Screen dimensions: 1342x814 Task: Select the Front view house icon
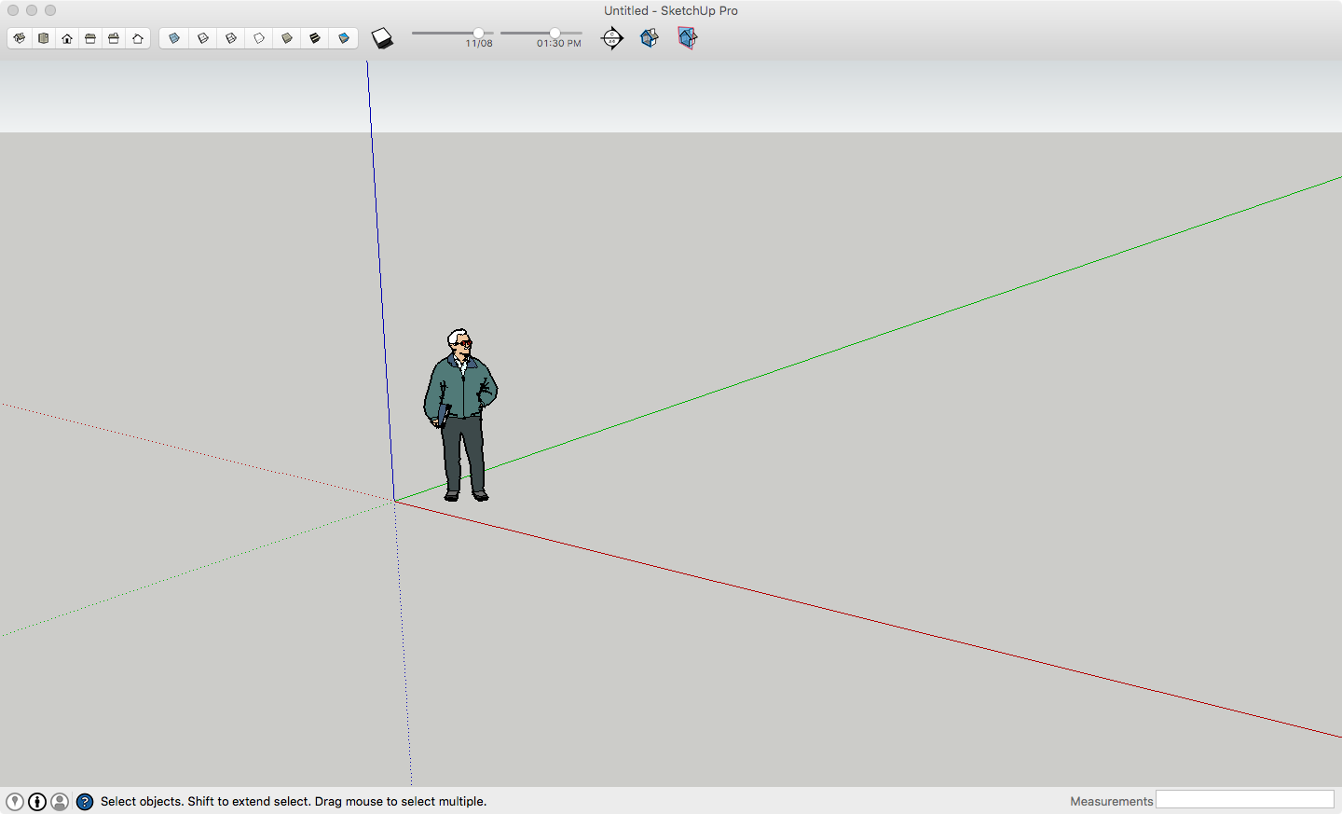point(67,38)
